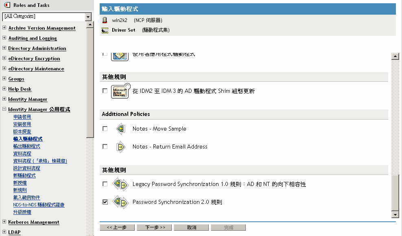Image resolution: width=402 pixels, height=236 pixels.
Task: Open the All Categories dropdown
Action: coord(88,16)
